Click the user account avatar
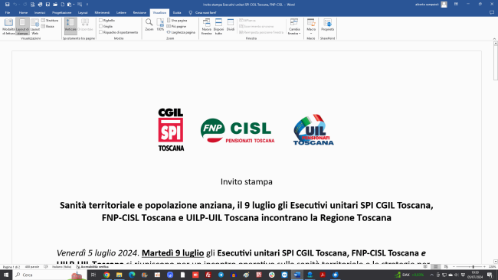Viewport: 498px width, 280px height. click(x=444, y=5)
